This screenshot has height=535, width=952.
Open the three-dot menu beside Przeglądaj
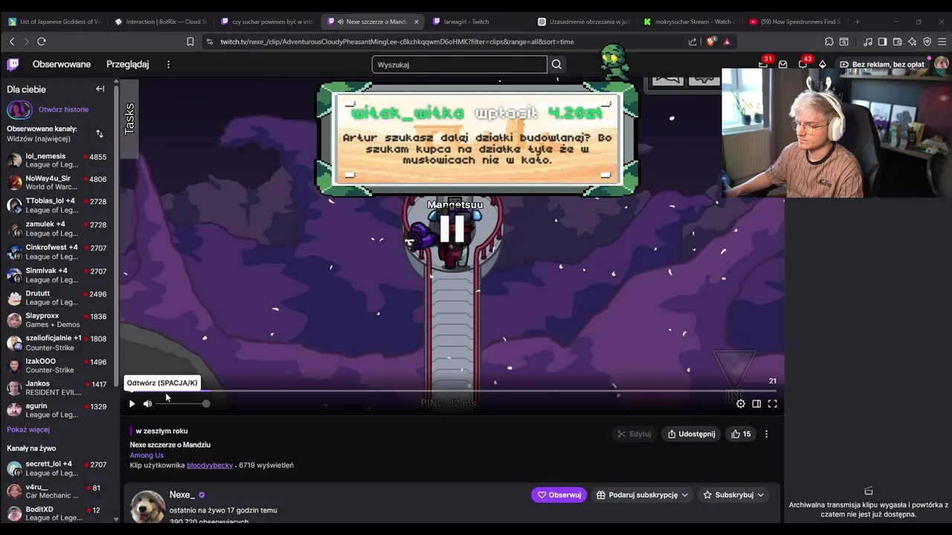click(x=168, y=65)
